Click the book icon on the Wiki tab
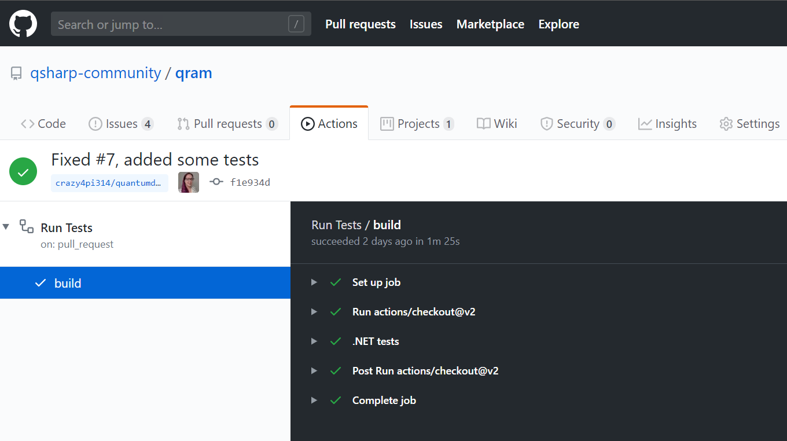The image size is (787, 441). tap(484, 124)
